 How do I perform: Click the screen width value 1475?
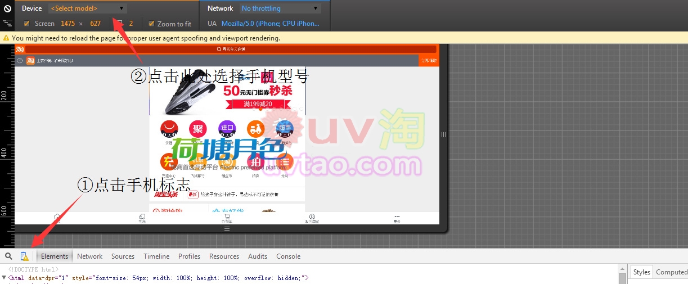68,24
